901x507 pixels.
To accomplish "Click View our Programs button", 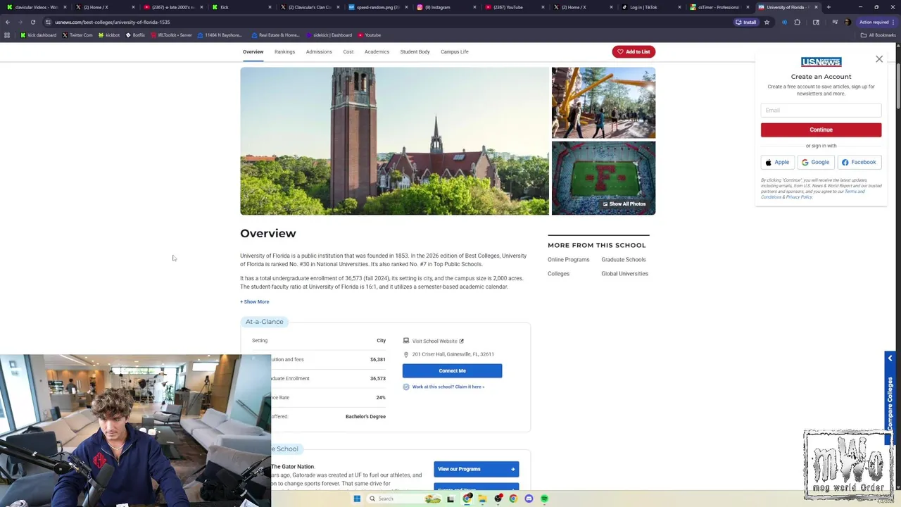I will click(476, 469).
